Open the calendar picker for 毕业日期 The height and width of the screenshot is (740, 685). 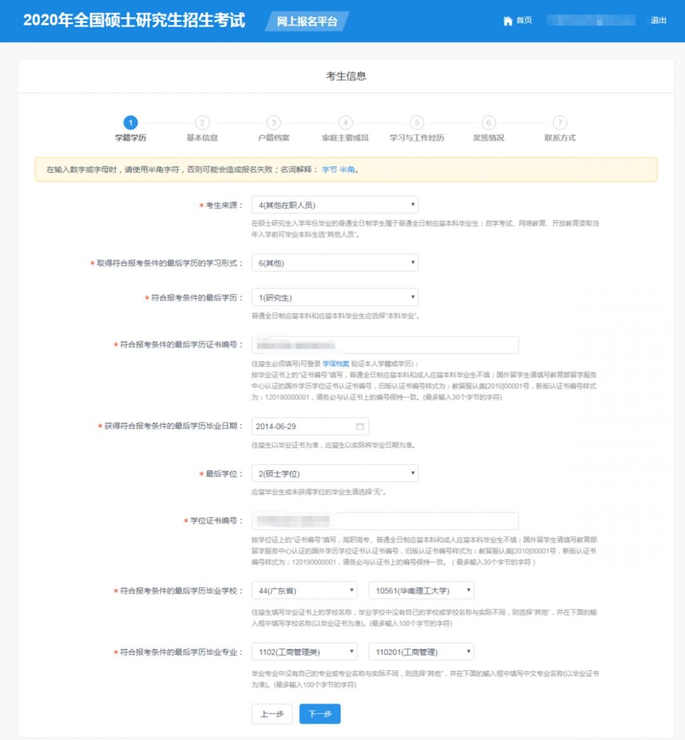coord(360,426)
